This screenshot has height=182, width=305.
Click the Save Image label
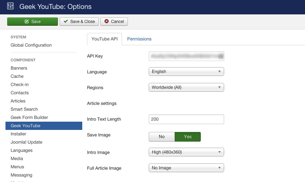[x=99, y=135]
